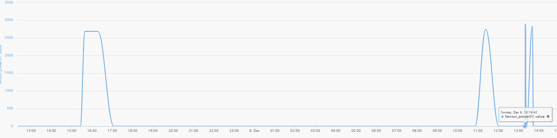This screenshot has height=138, width=557.
Task: Click the 500 y-axis value label
Action: (x=10, y=109)
